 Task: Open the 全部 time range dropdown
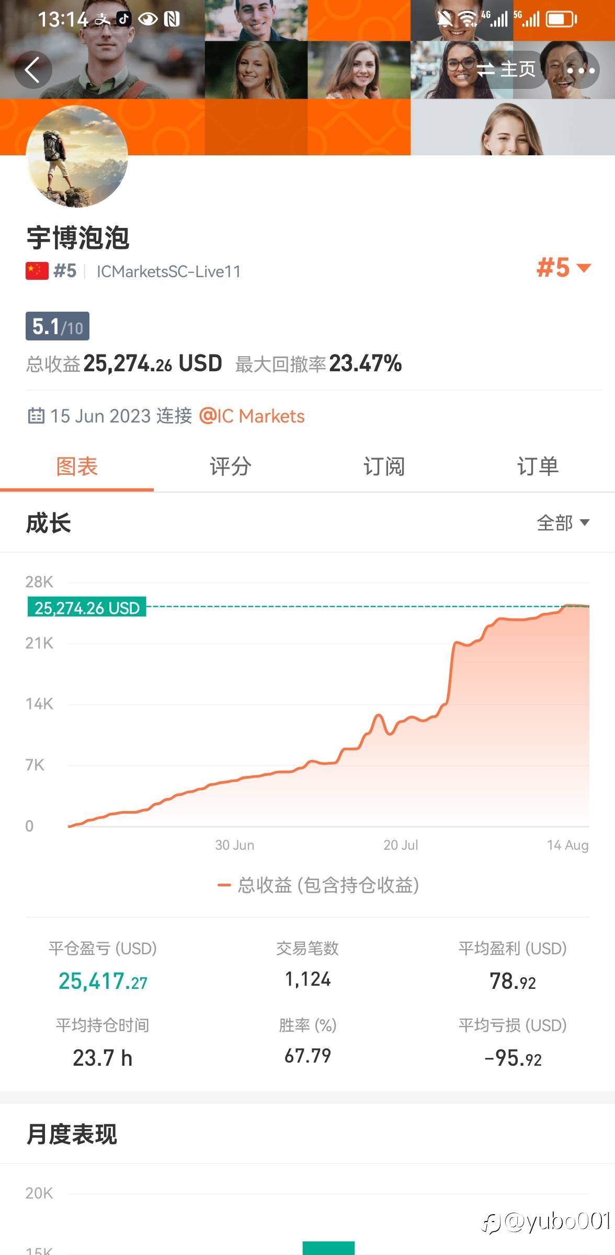[563, 522]
